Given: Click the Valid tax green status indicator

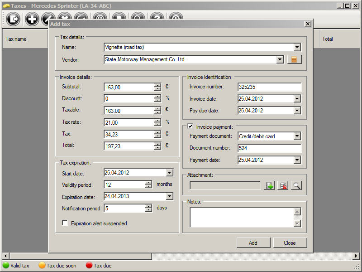Looking at the screenshot, I should [6, 266].
